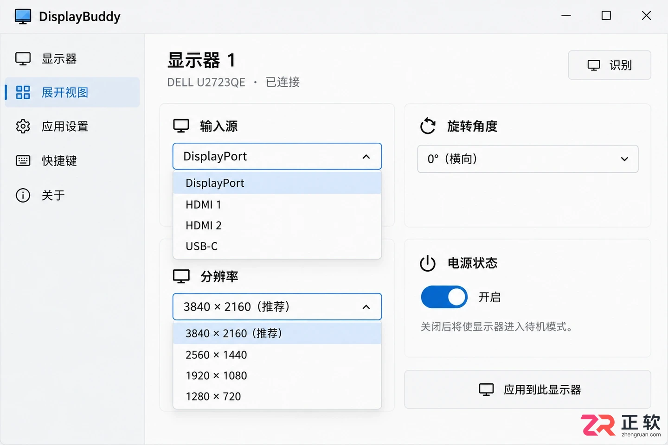The height and width of the screenshot is (445, 668).
Task: Click the DisplayBuddy monitor app icon
Action: pyautogui.click(x=23, y=16)
